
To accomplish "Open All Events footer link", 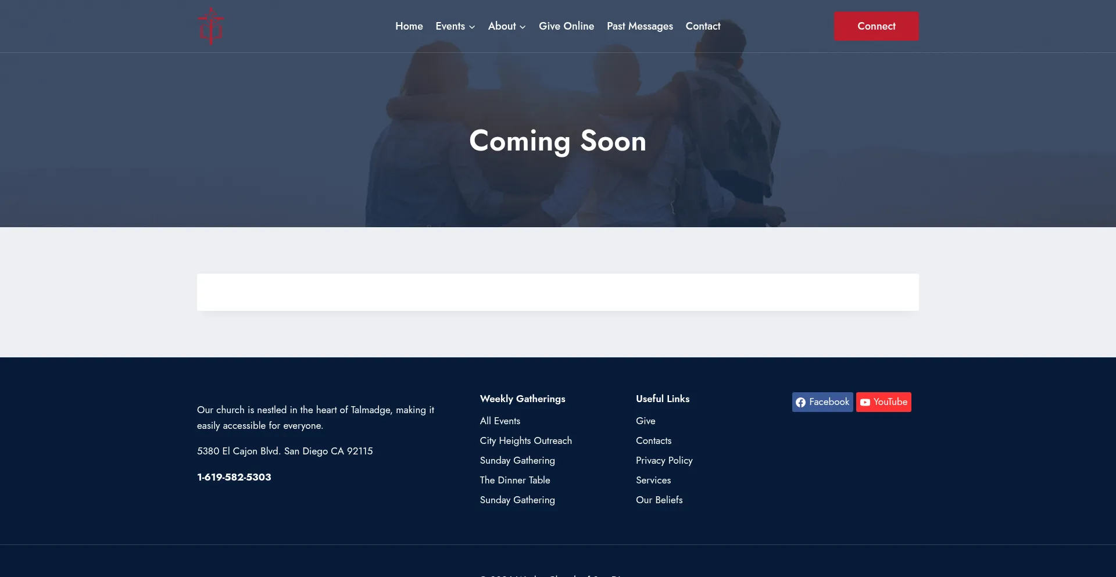I will 500,421.
